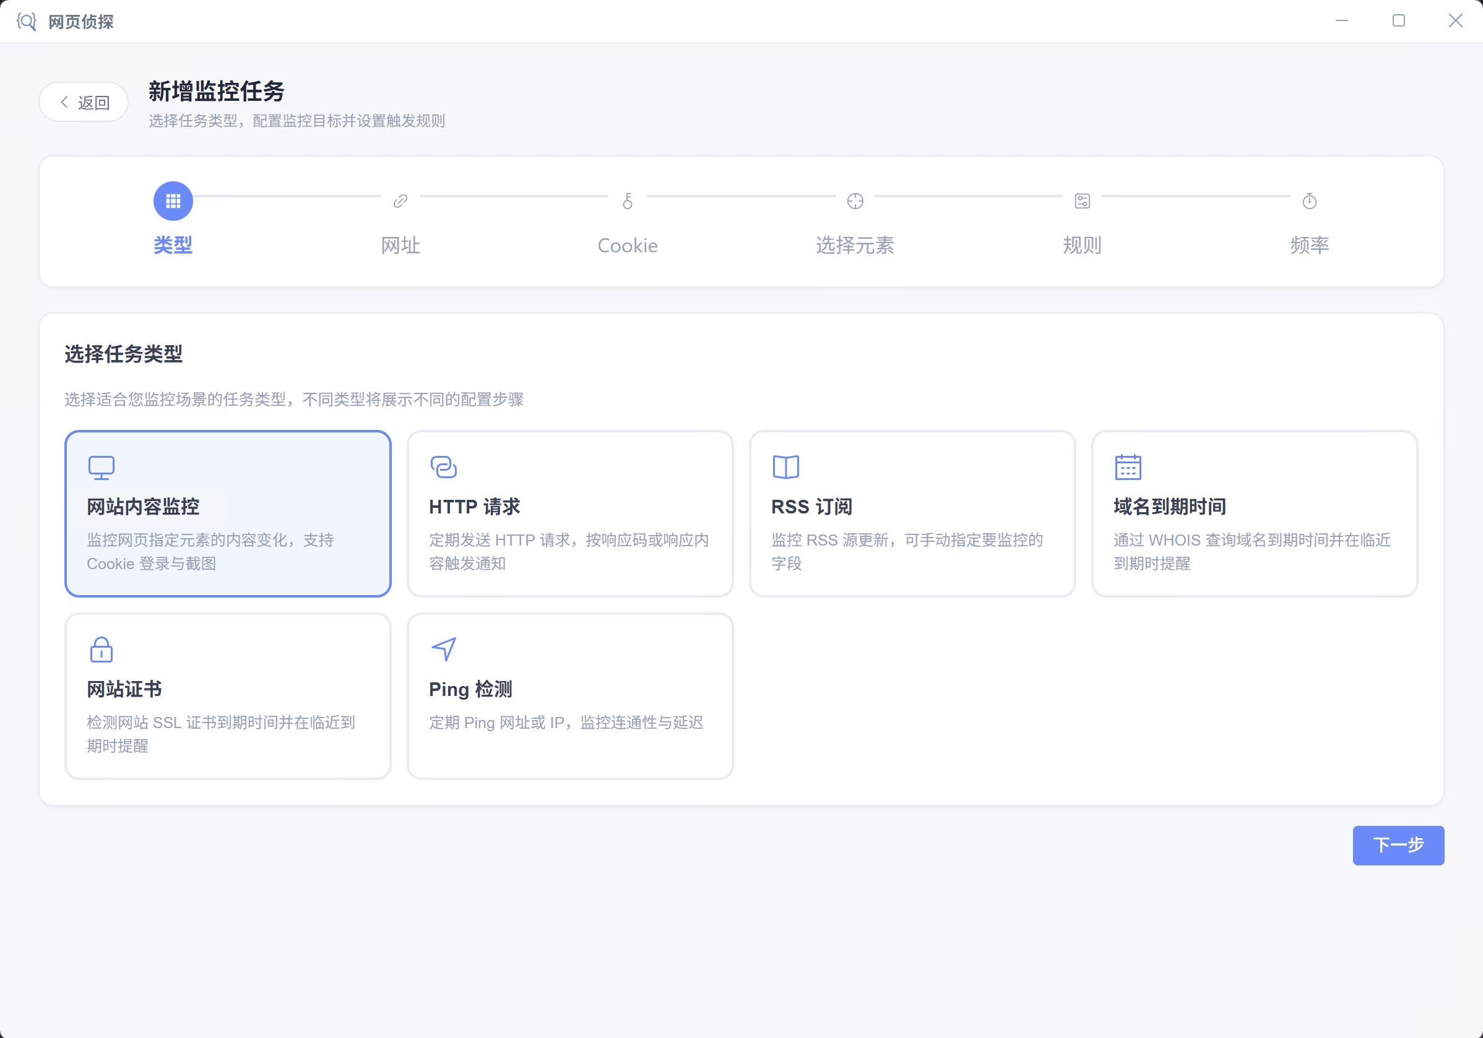Click the 新增监控任务 page heading
1483x1038 pixels.
pyautogui.click(x=217, y=91)
